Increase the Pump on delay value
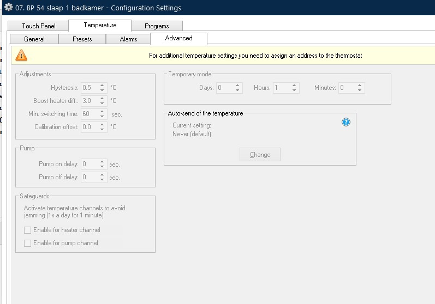The image size is (435, 304). (102, 161)
